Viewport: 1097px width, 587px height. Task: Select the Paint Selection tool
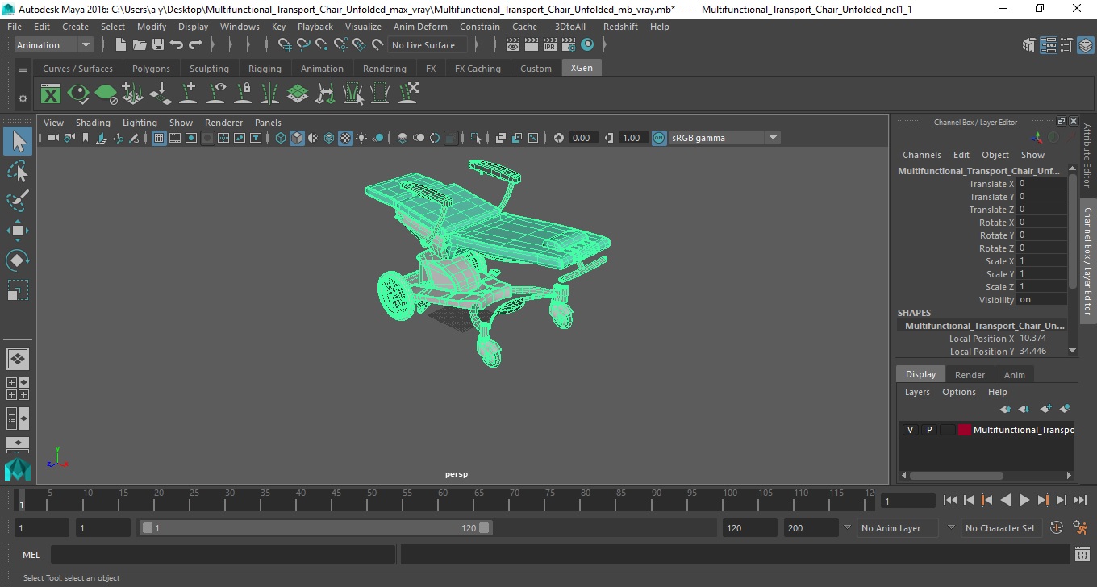coord(18,200)
